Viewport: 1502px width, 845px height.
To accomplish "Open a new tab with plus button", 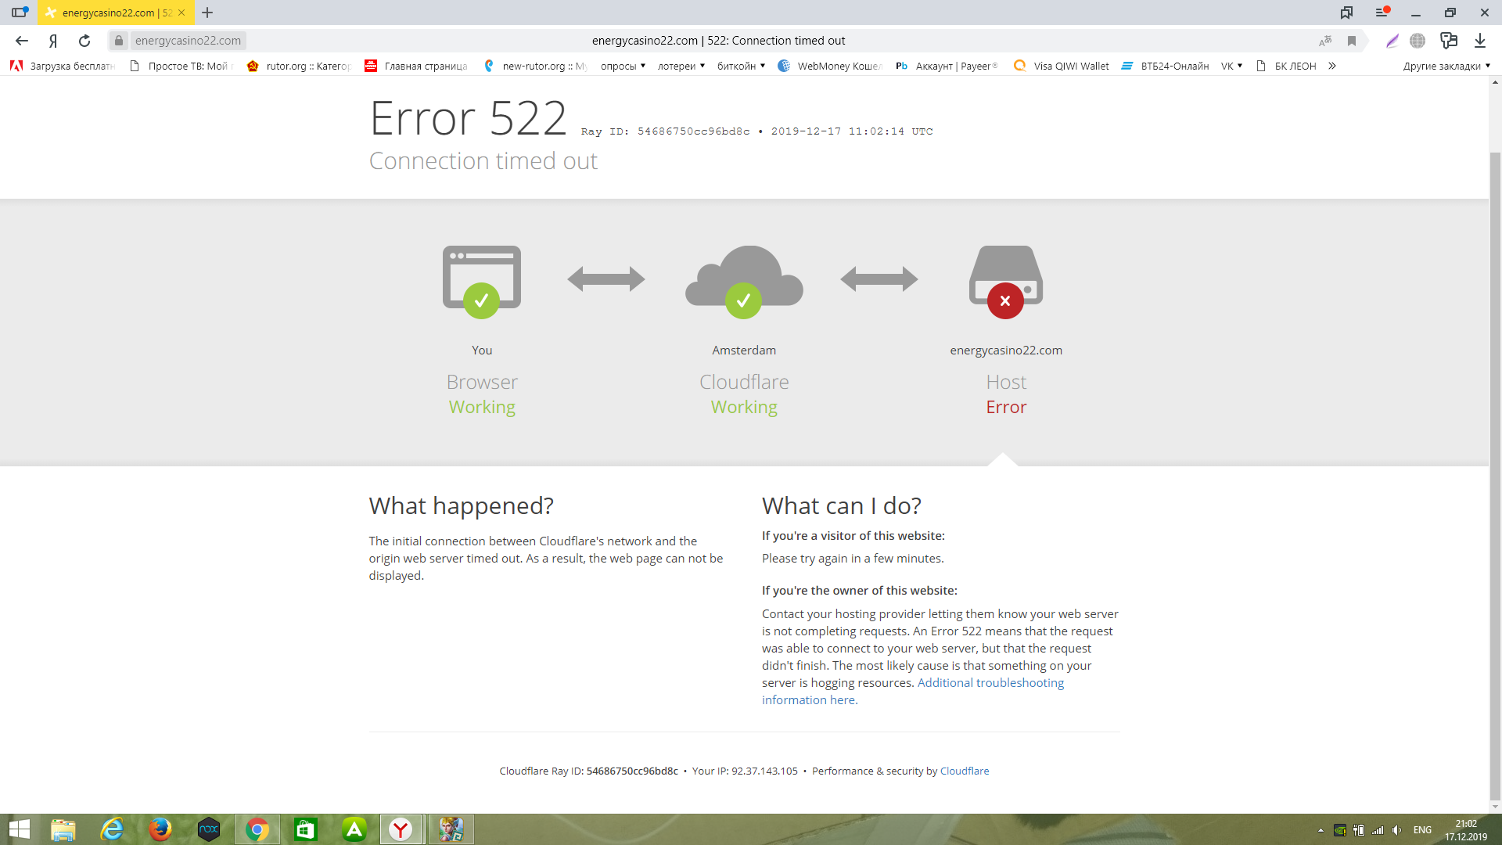I will [207, 13].
